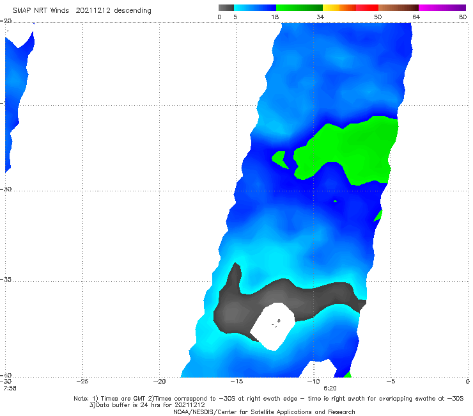473x416 pixels.
Task: Click the magenta 64-80 segment of color bar
Action: coord(442,8)
